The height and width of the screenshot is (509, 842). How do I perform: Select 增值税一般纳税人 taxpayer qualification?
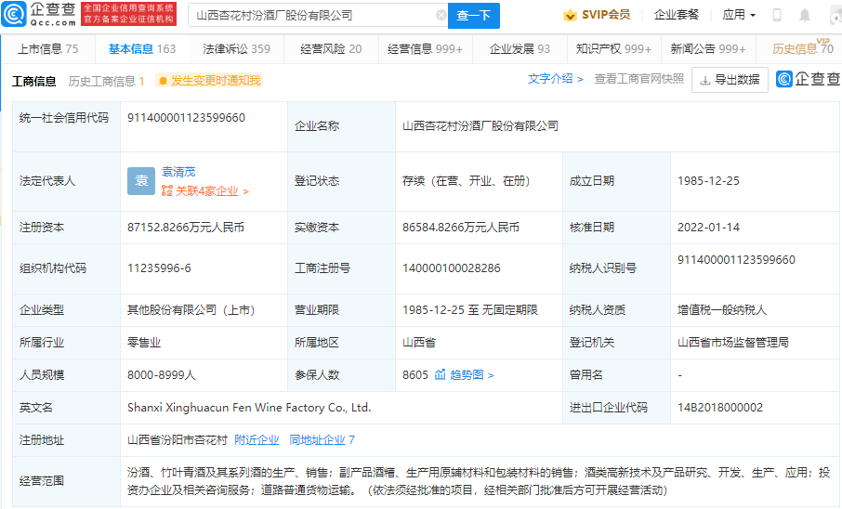click(722, 310)
